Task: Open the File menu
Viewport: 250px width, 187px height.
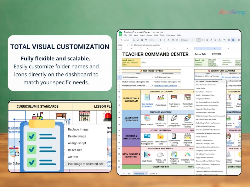Action: coord(125,35)
